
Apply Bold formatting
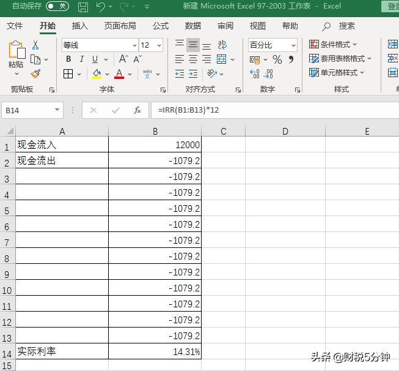click(68, 59)
